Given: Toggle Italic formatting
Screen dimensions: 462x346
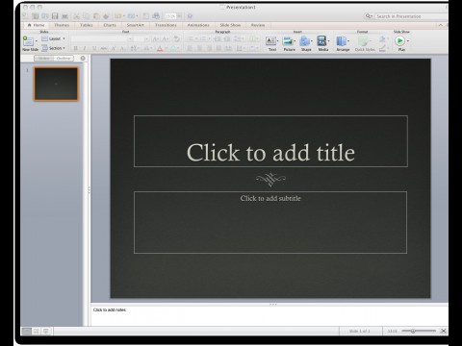Looking at the screenshot, I should point(85,48).
